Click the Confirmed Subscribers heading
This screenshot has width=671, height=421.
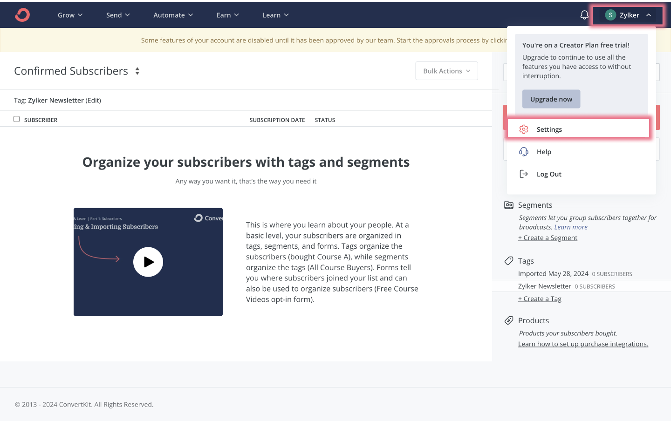click(71, 71)
